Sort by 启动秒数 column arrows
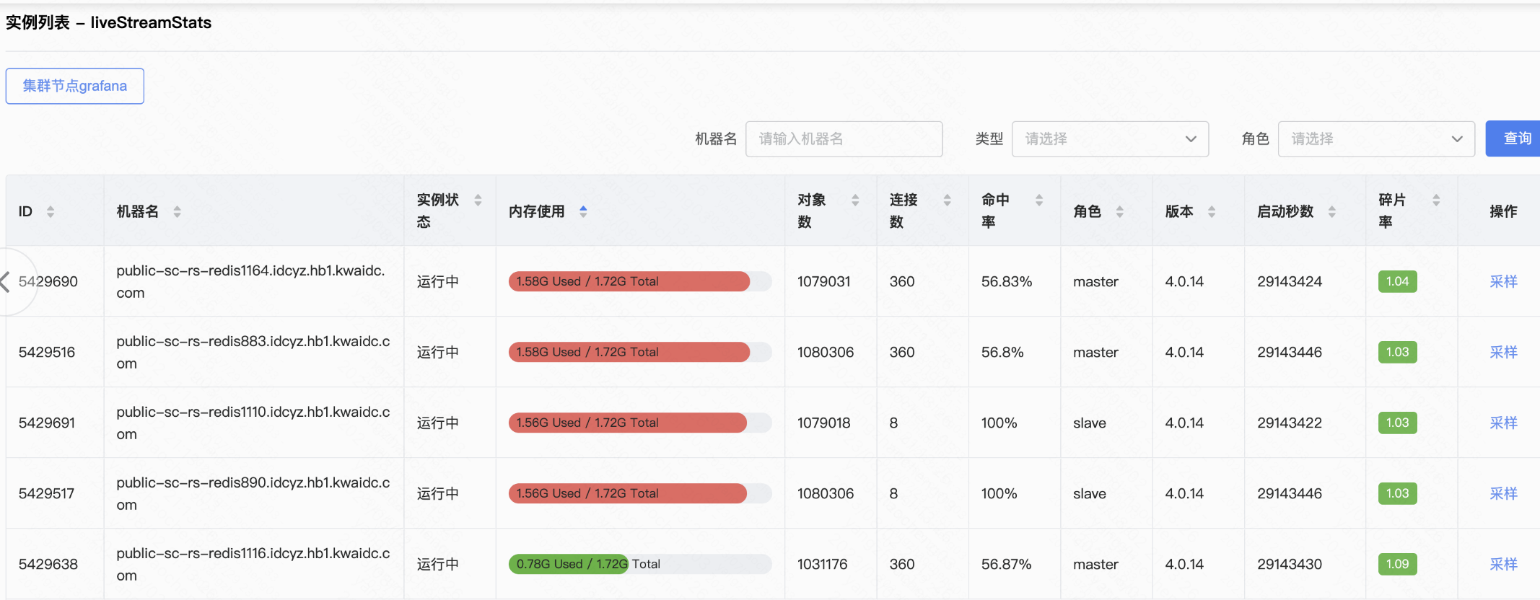1540x600 pixels. tap(1332, 211)
